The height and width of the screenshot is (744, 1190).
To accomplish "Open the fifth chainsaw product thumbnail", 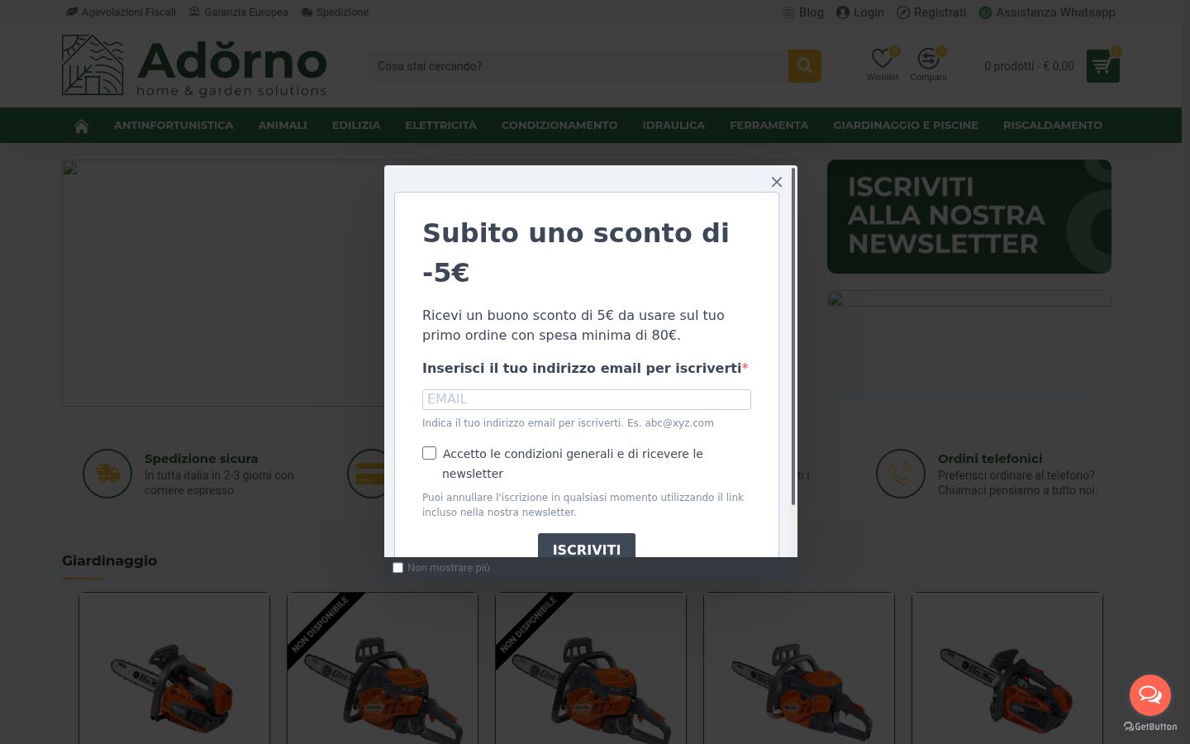I will coord(1007,668).
